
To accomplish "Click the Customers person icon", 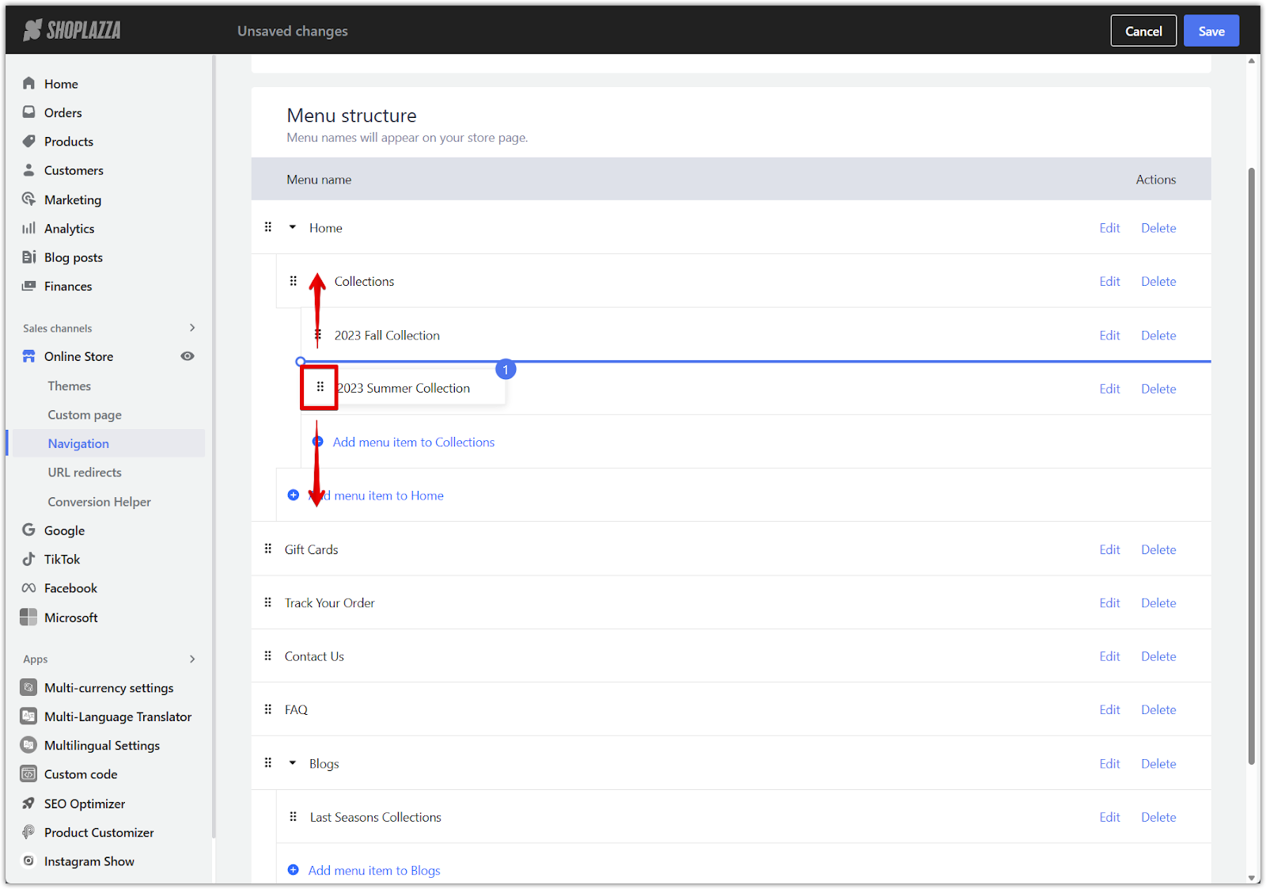I will (29, 170).
